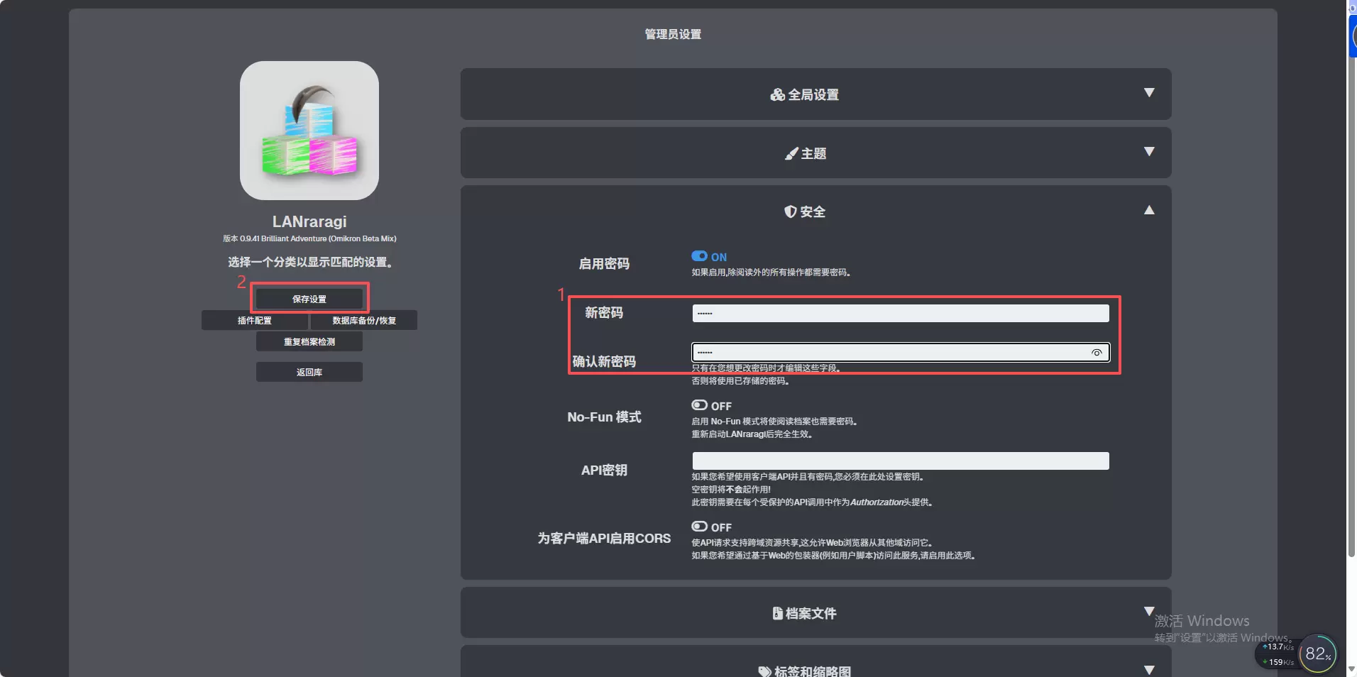The height and width of the screenshot is (677, 1357).
Task: Expand the 档案文件 section arrow
Action: pos(1149,611)
